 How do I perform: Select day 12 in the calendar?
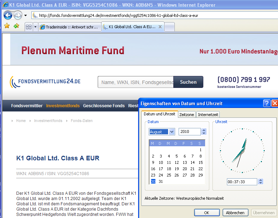[177, 162]
